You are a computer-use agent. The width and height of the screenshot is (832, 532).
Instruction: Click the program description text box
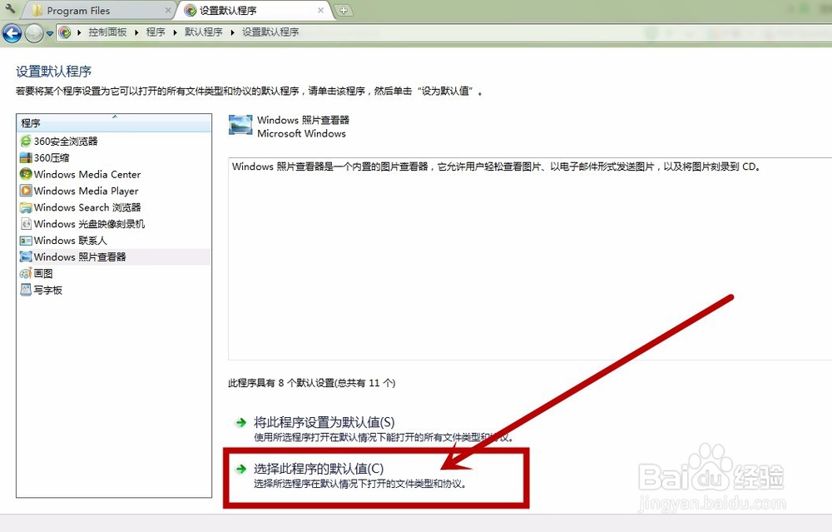530,259
